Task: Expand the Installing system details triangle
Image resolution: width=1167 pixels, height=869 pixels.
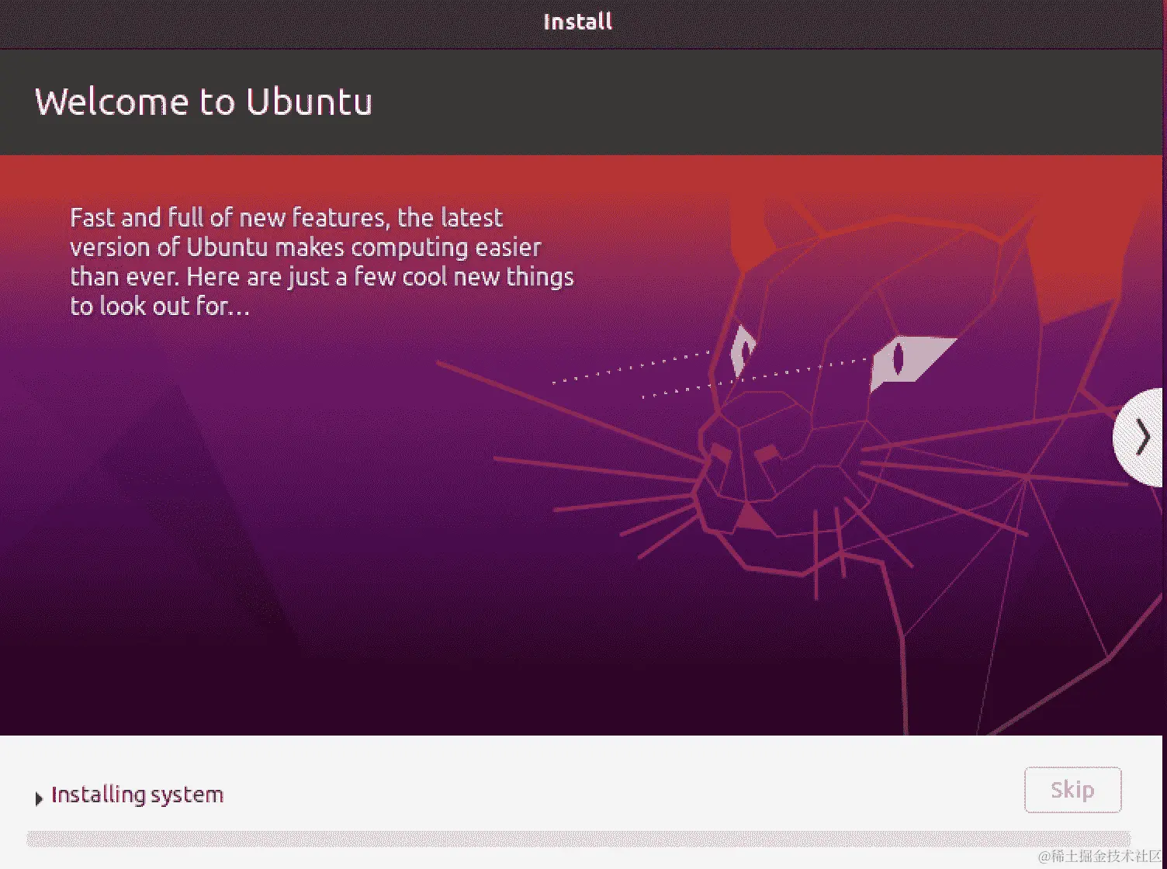Action: 39,798
